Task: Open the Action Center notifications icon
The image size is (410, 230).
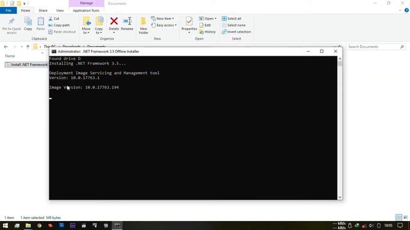Action: tap(400, 226)
